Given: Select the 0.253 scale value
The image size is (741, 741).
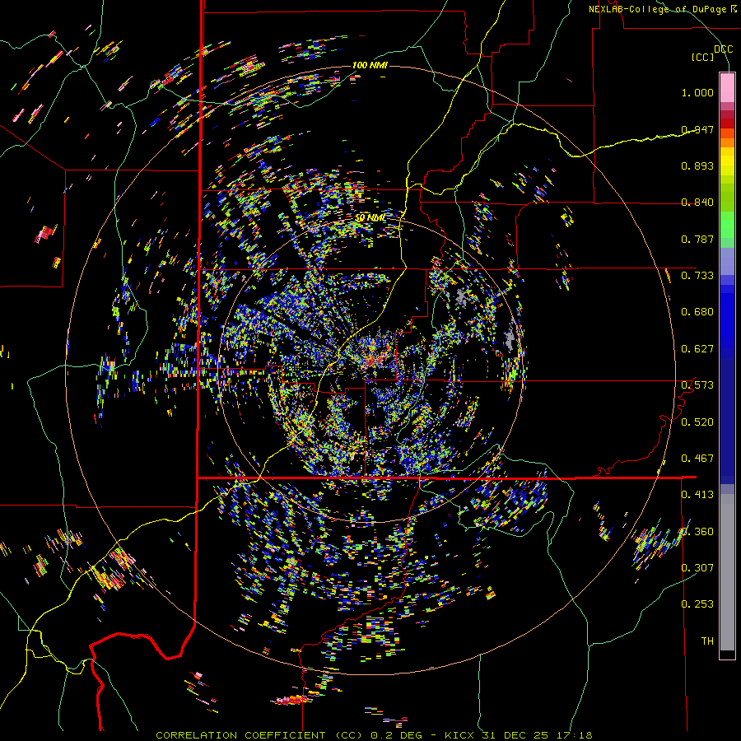Looking at the screenshot, I should pyautogui.click(x=697, y=604).
